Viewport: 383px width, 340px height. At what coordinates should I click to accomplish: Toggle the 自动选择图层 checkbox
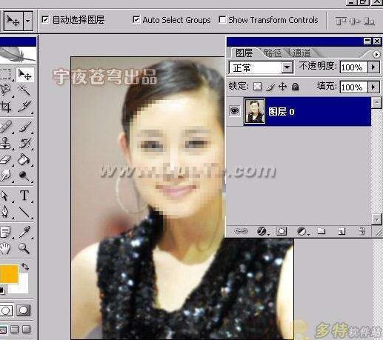pos(45,19)
